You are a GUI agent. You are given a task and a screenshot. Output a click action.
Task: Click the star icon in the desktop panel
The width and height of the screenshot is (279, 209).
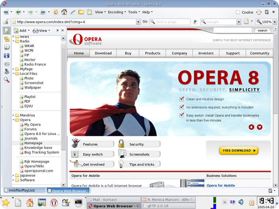point(6,202)
